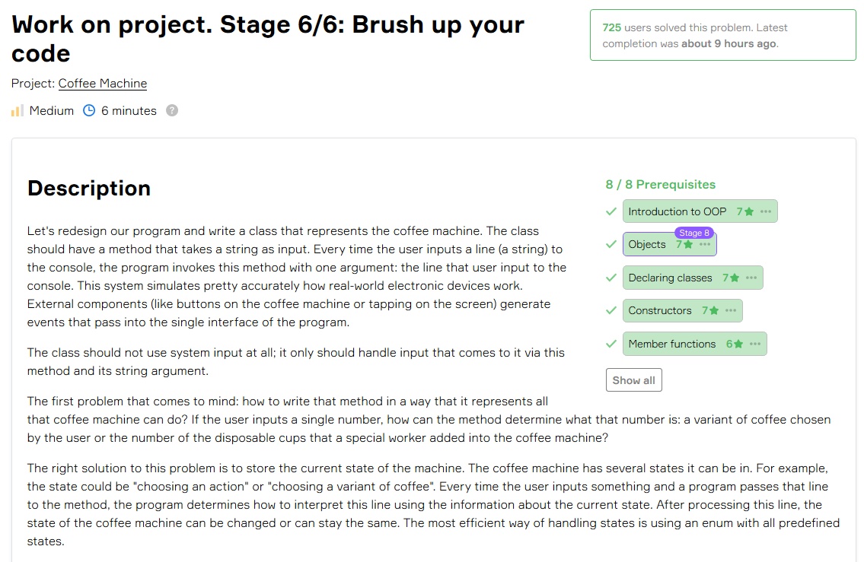Click the star icon on Member functions
The height and width of the screenshot is (562, 864).
(x=738, y=345)
